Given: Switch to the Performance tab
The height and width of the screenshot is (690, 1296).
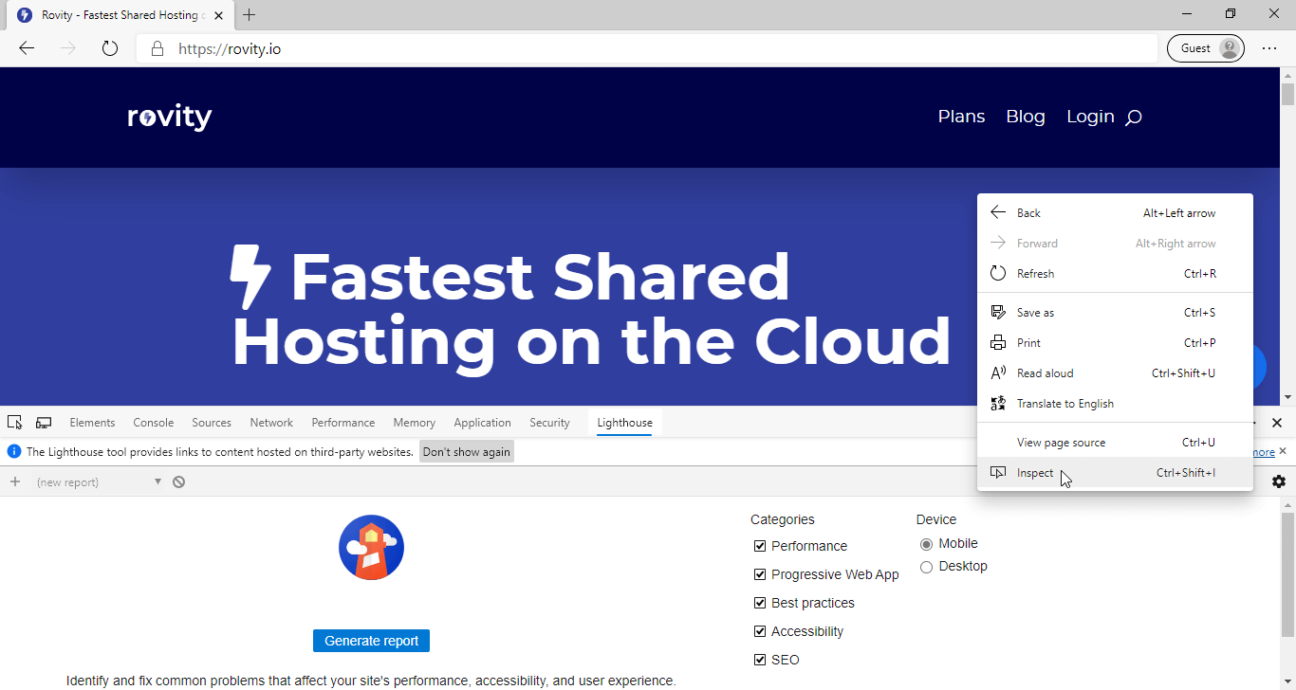Looking at the screenshot, I should click(x=343, y=423).
